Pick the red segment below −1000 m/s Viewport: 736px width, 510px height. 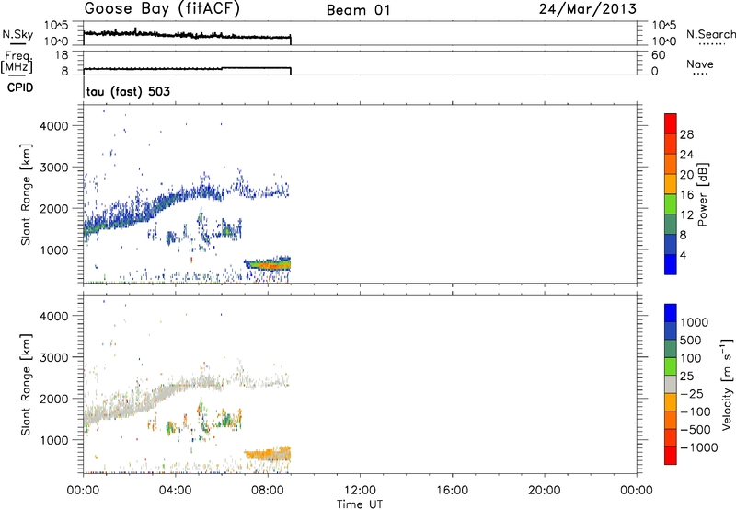pyautogui.click(x=671, y=456)
